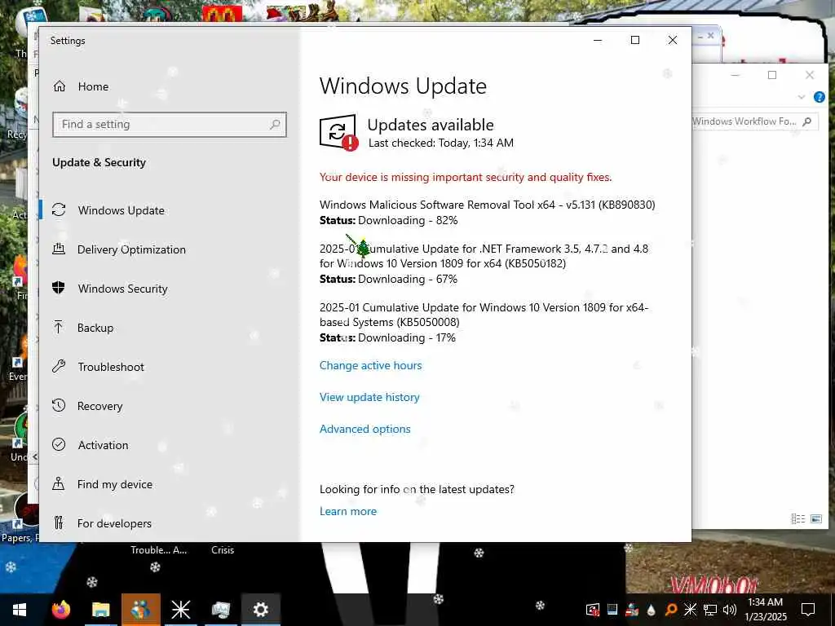Maximize the Settings window
This screenshot has height=626, width=835.
[x=634, y=41]
